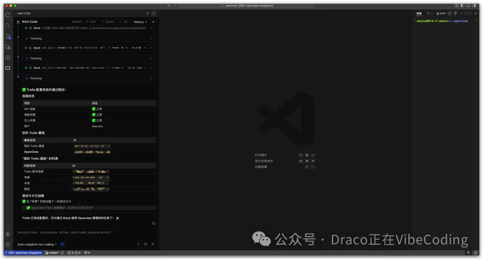This screenshot has width=483, height=259.
Task: Click the kill terminal trash icon
Action: tap(455, 13)
